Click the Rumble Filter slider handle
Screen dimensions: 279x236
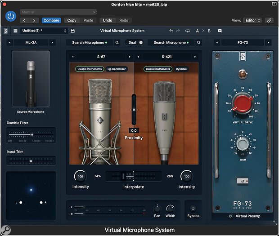pos(32,135)
